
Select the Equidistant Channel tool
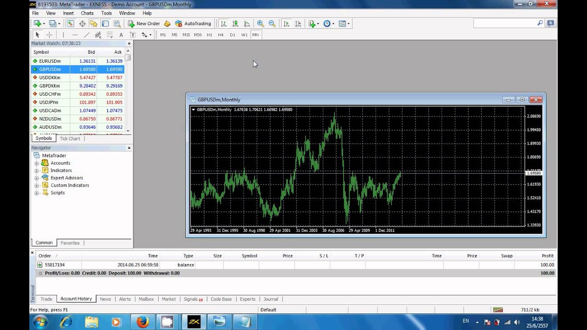98,35
